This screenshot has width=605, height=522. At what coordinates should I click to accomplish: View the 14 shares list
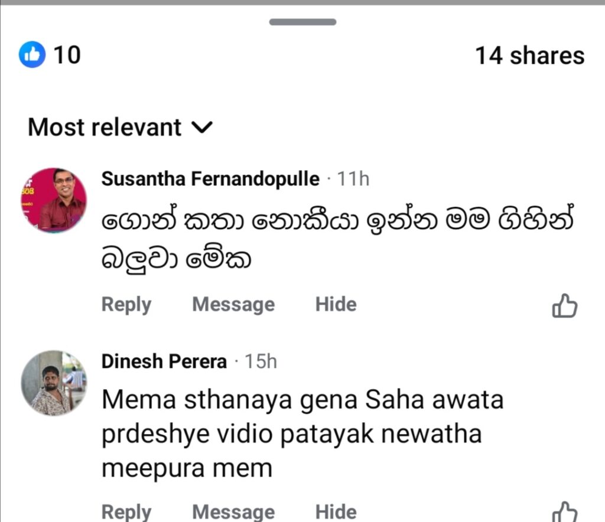529,56
